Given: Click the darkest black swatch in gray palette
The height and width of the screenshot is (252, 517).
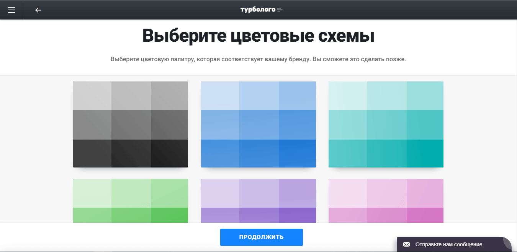Looking at the screenshot, I should tap(169, 153).
